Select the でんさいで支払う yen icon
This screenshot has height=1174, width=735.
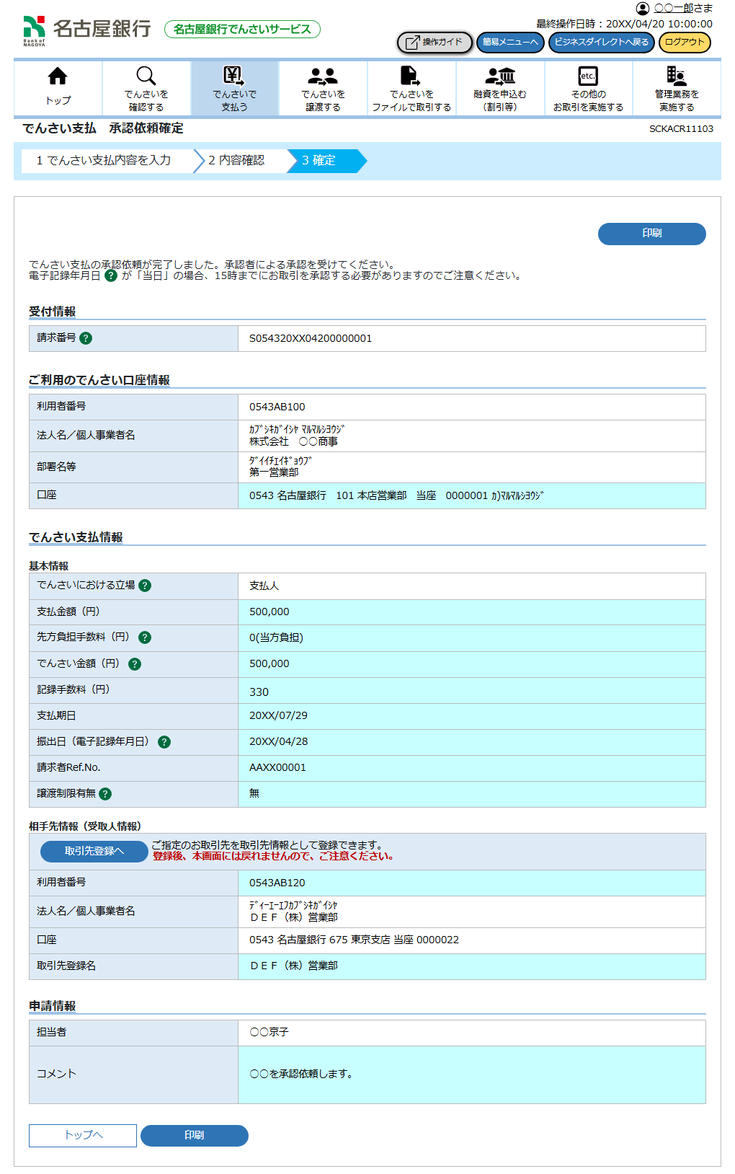tap(234, 76)
